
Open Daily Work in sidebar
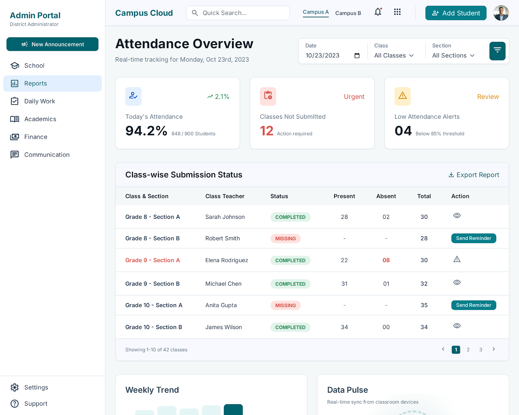53,101
